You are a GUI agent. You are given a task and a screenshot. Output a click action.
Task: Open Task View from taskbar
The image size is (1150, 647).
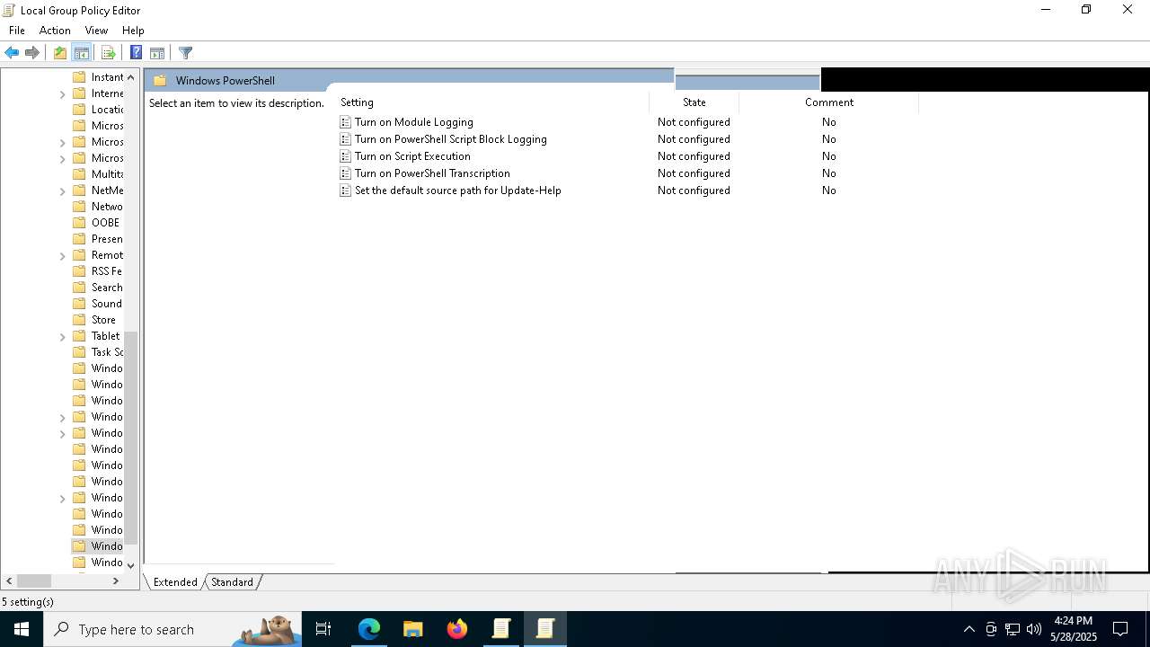pyautogui.click(x=323, y=629)
